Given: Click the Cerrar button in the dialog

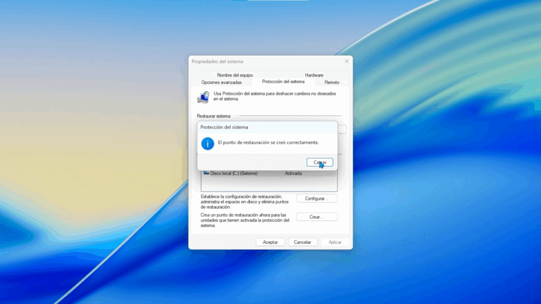Looking at the screenshot, I should 320,163.
